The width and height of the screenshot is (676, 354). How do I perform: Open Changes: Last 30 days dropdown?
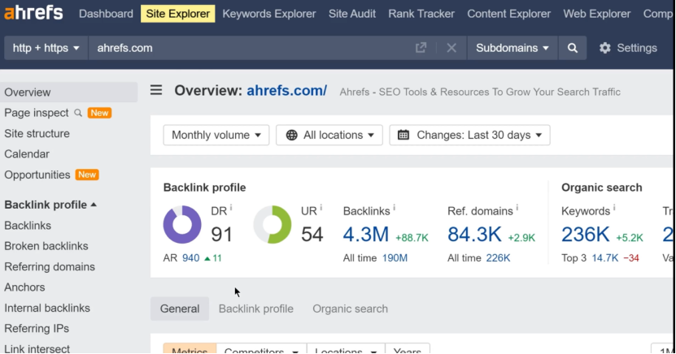coord(470,135)
